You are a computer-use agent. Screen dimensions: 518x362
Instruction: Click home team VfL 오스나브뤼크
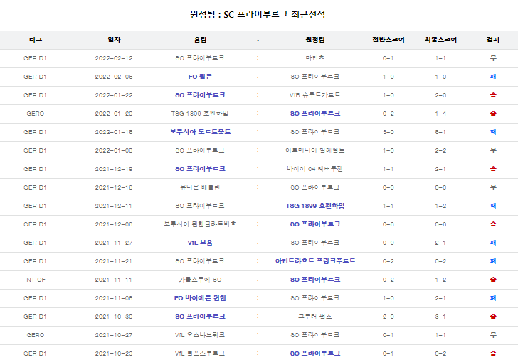(200, 335)
